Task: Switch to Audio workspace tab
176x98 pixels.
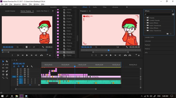Action: pyautogui.click(x=95, y=7)
